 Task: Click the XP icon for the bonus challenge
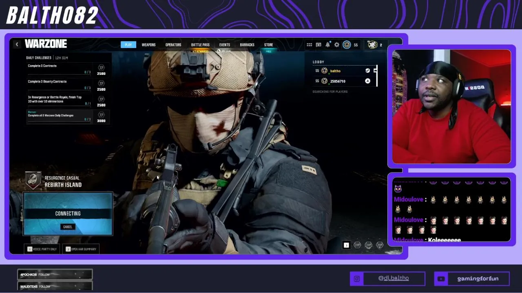[x=102, y=115]
